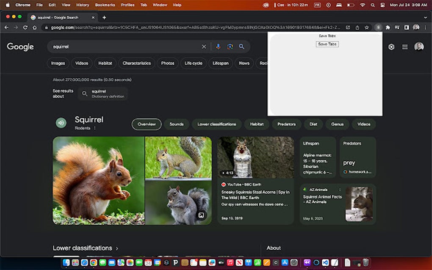Click the YouTube icon on the BBC Earth result

click(224, 184)
